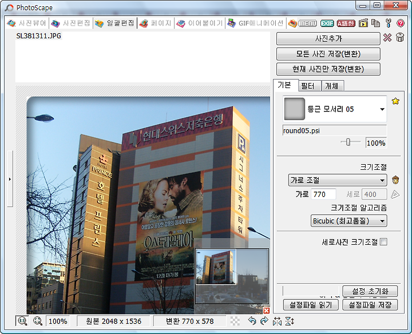
Task: Switch to the 사진편집 (Editor) tab
Action: [71, 23]
